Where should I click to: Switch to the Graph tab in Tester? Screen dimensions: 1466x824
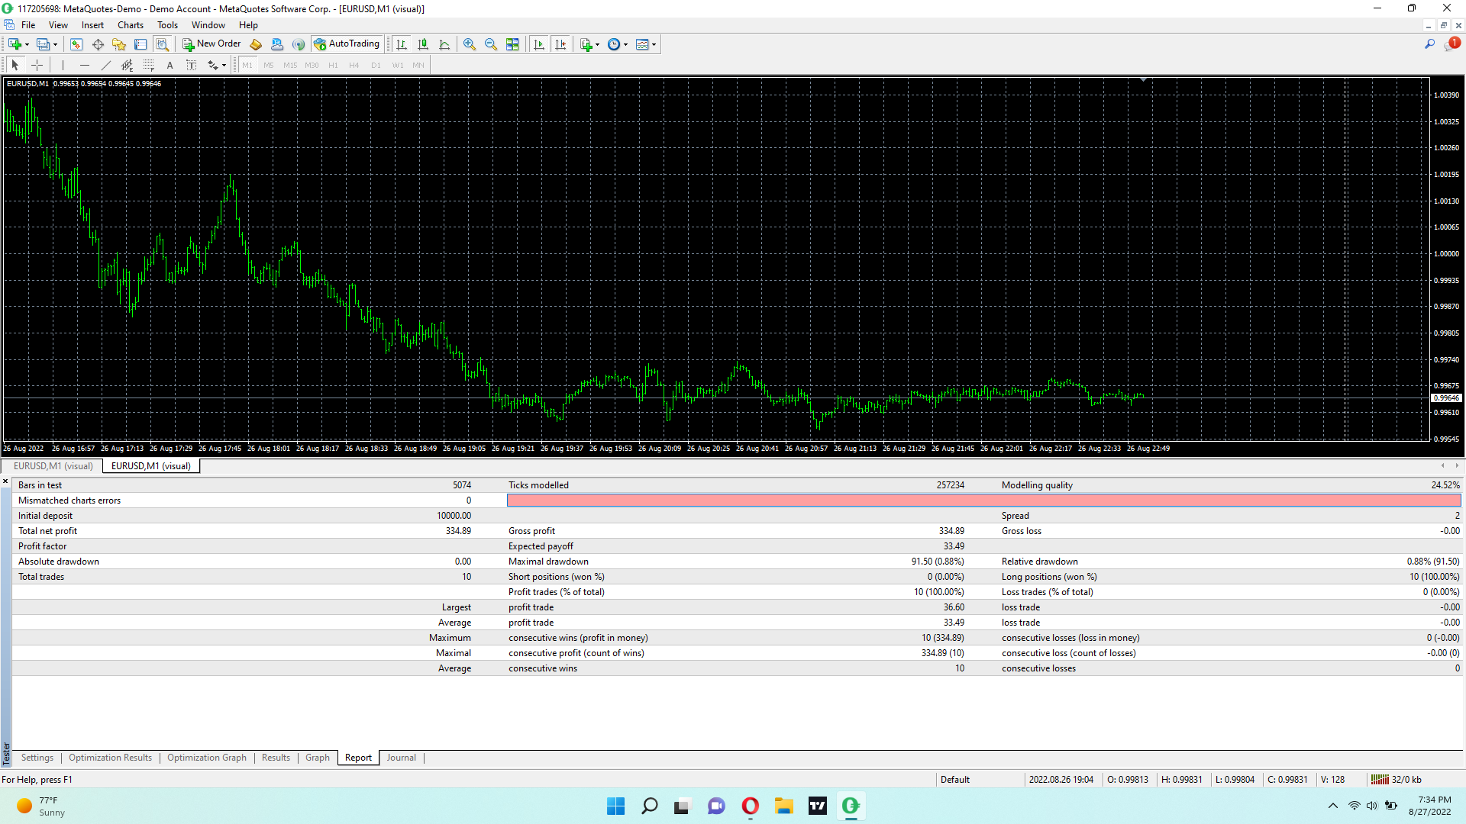(317, 758)
